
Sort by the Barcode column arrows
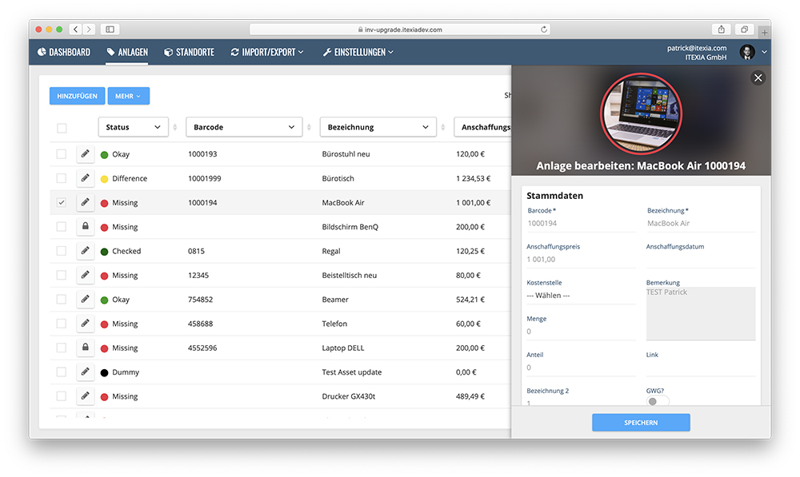pos(309,127)
